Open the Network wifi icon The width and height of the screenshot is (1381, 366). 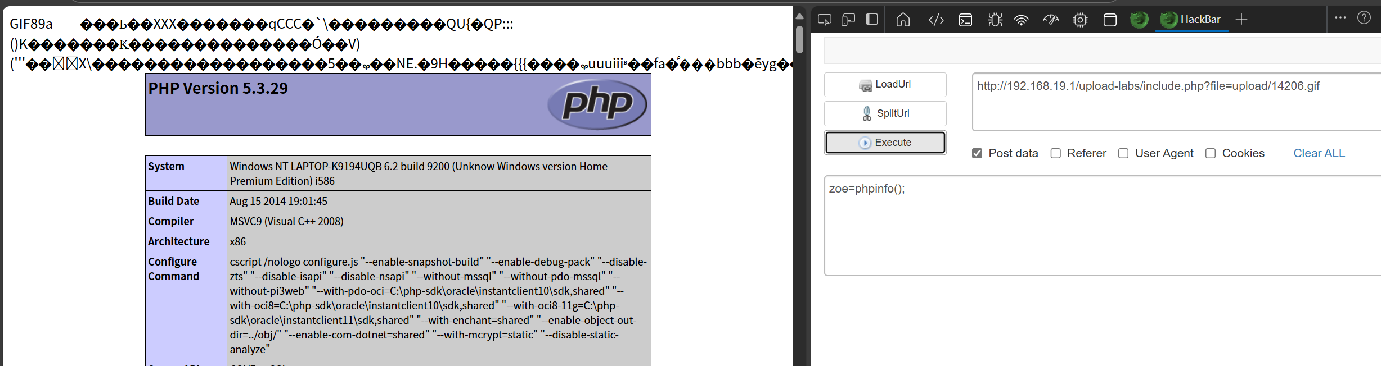click(x=1021, y=20)
